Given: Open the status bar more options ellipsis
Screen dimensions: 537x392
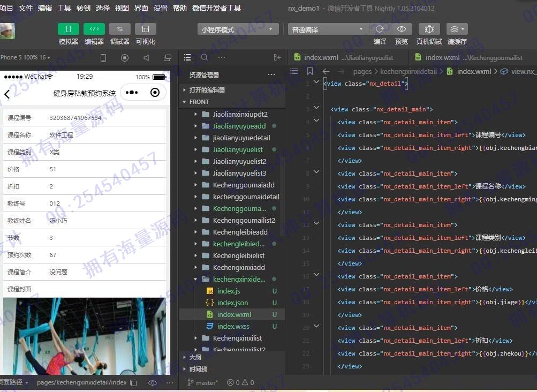Looking at the screenshot, I should pos(170,383).
